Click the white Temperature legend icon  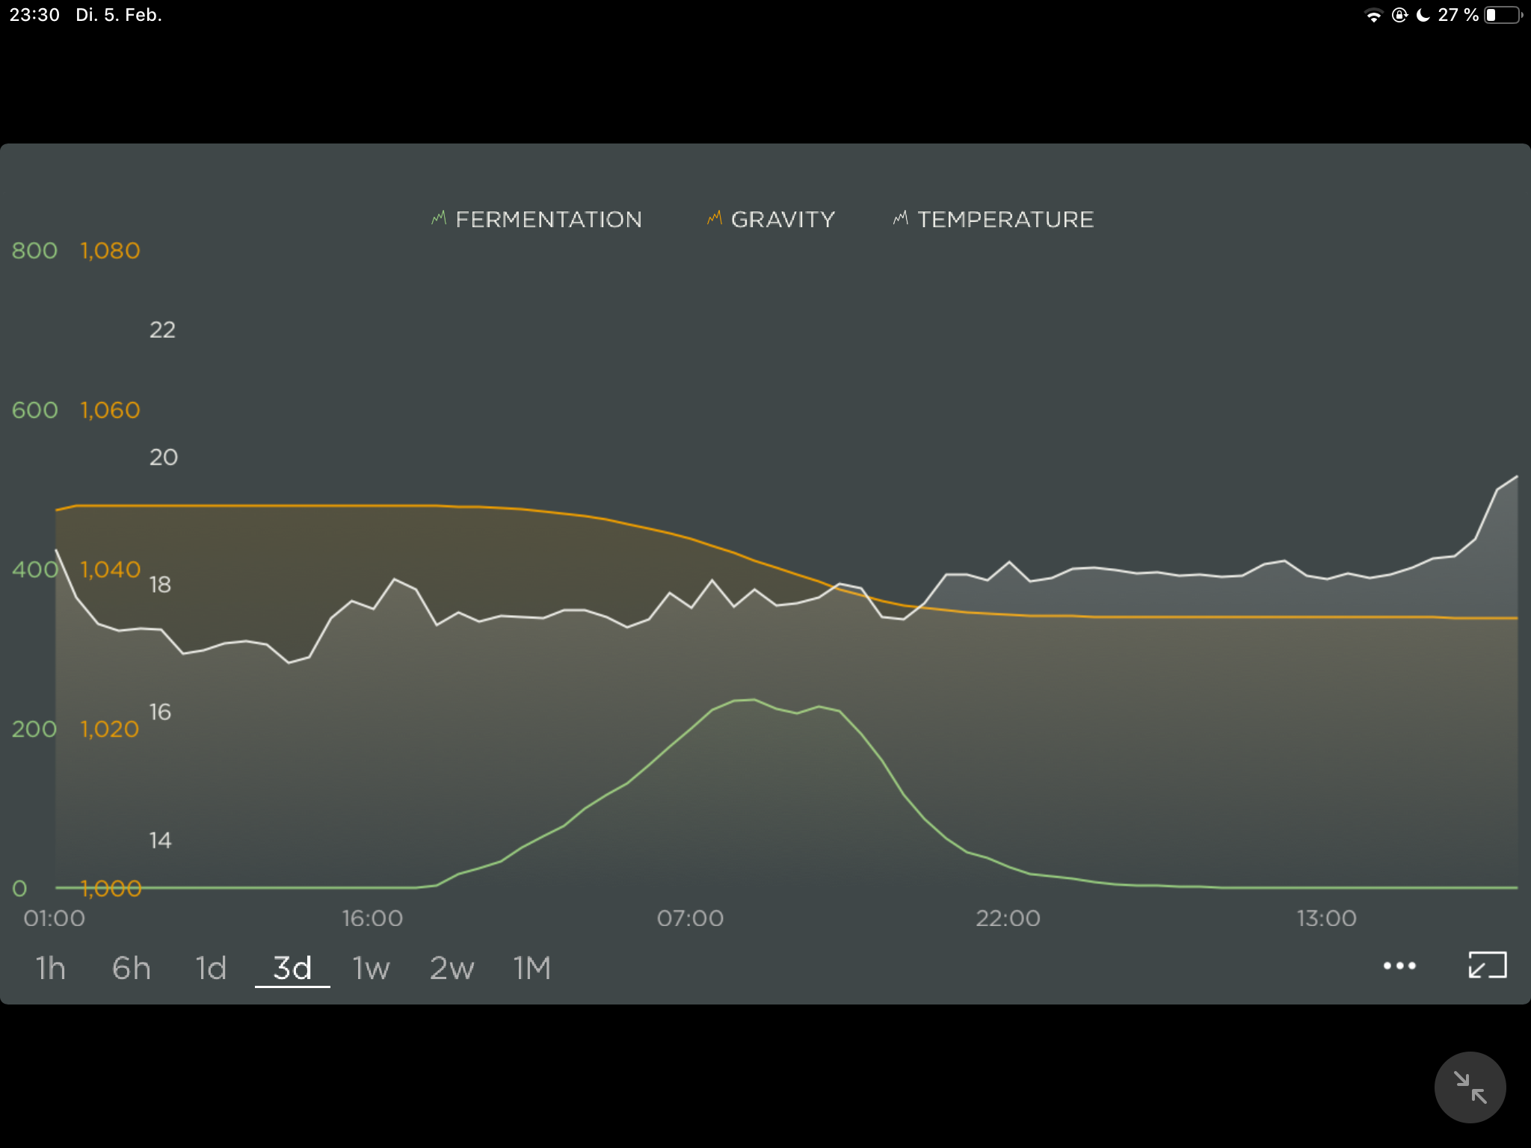tap(900, 218)
